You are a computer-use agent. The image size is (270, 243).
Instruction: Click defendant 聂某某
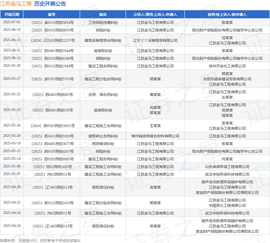(227, 115)
